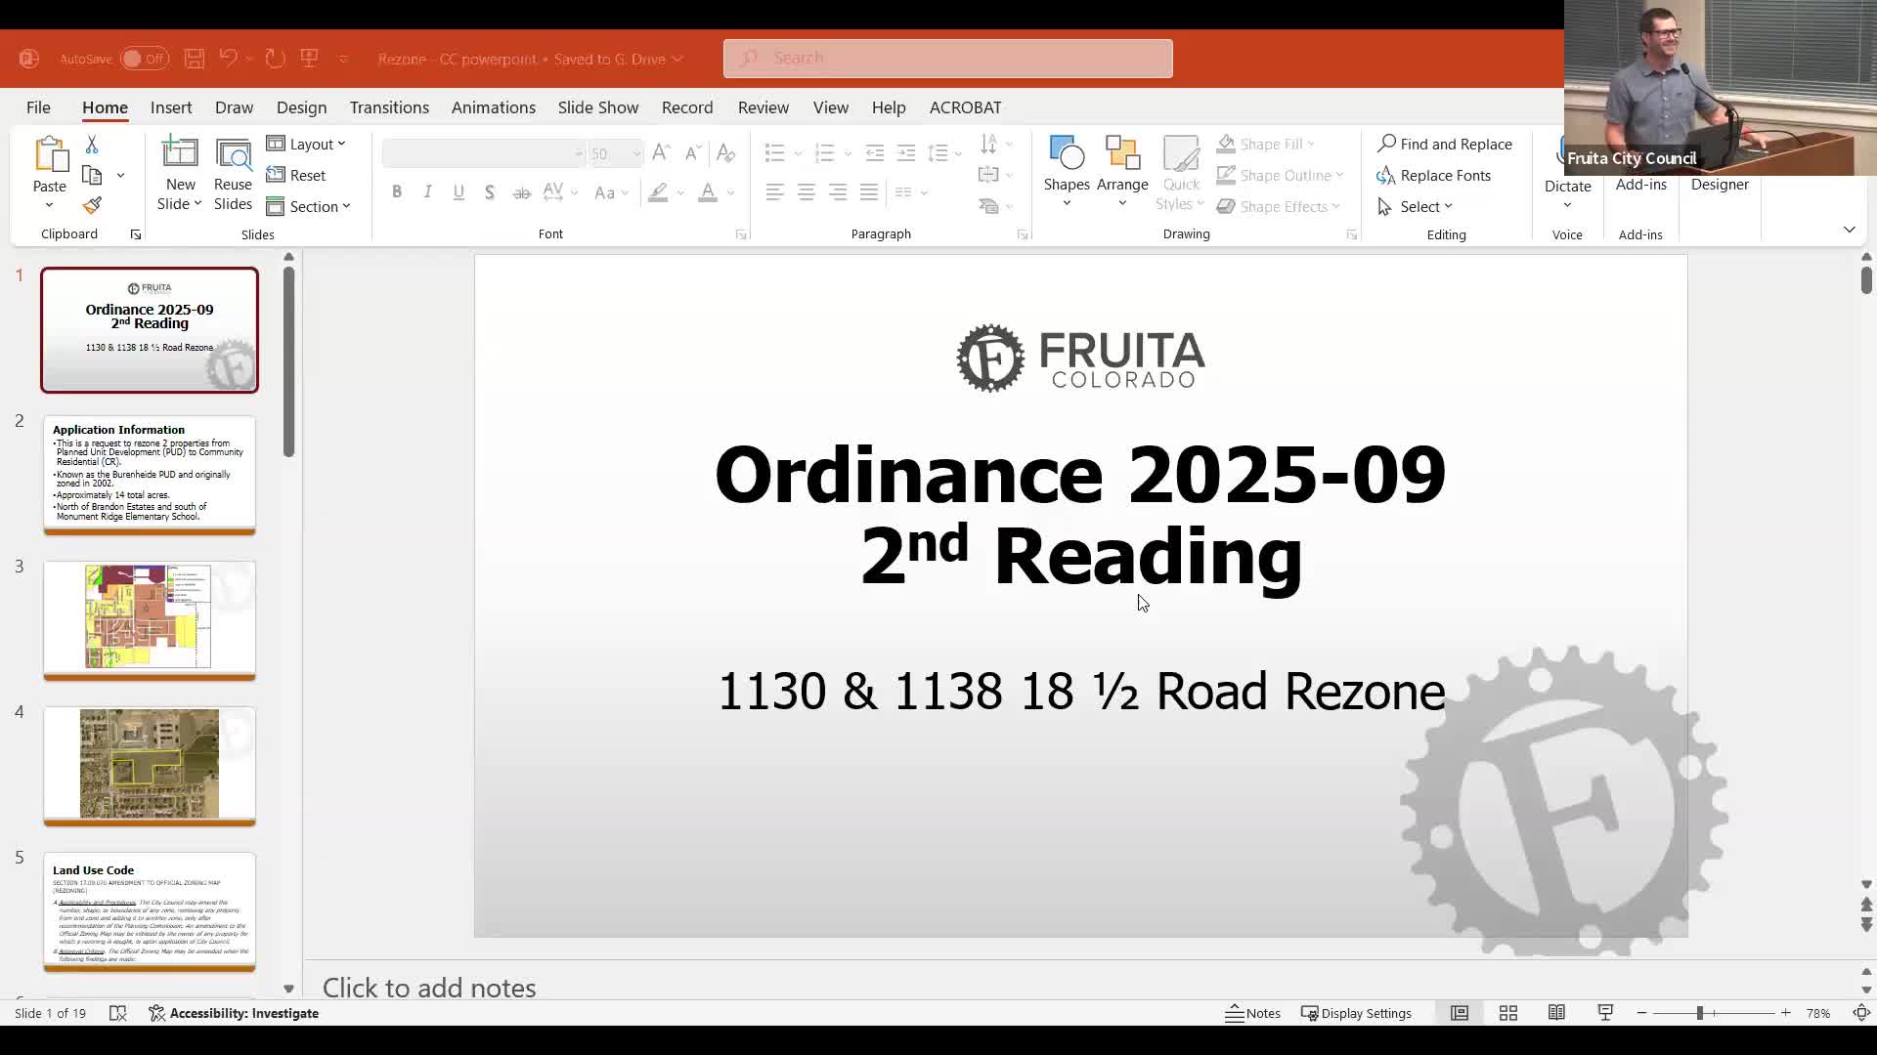Open Reading View from status bar
1877x1055 pixels.
(x=1556, y=1013)
